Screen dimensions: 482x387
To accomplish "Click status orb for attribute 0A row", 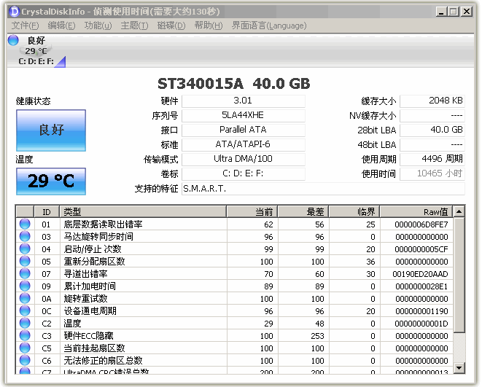I will coord(25,298).
